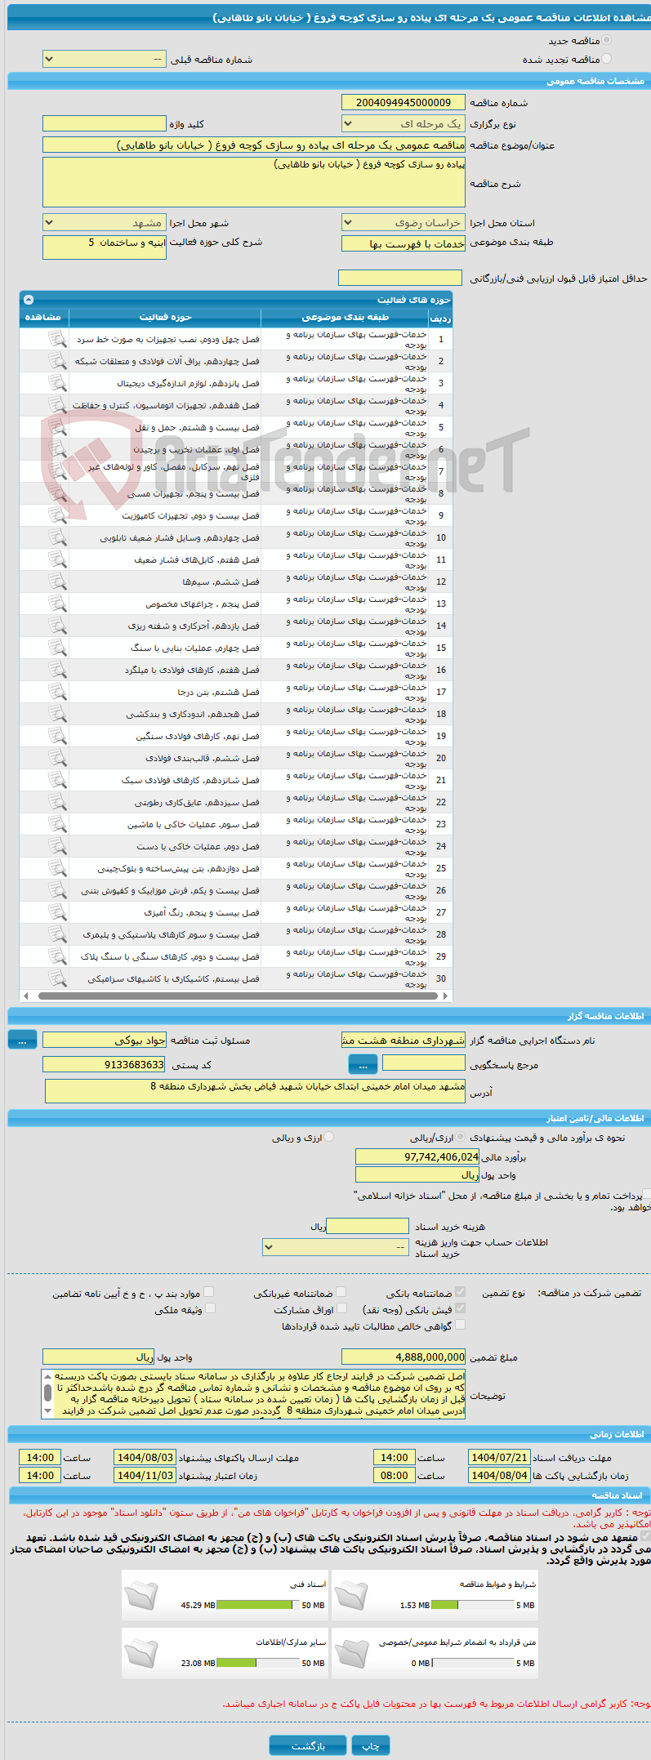Select the مناقصه جدید radio button
Screen dimensions: 651x1760
[x=606, y=40]
